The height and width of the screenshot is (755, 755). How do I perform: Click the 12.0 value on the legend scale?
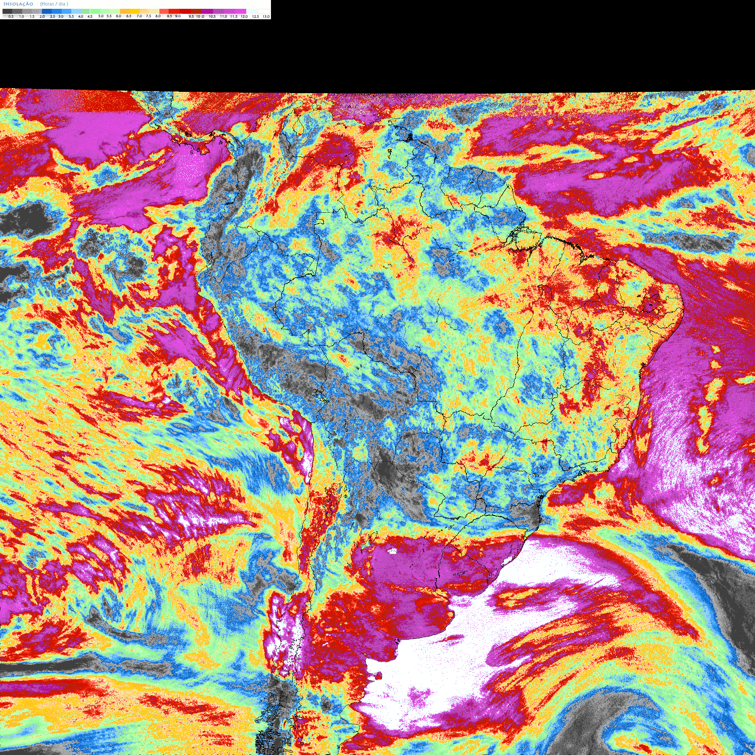coord(244,16)
